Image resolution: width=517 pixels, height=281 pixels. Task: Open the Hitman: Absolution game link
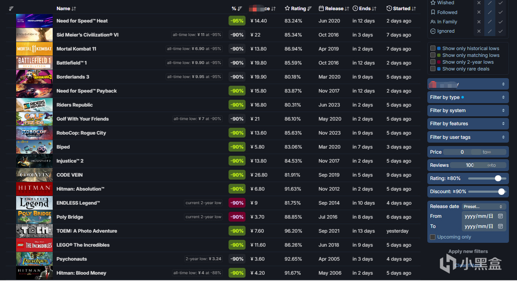pos(80,189)
